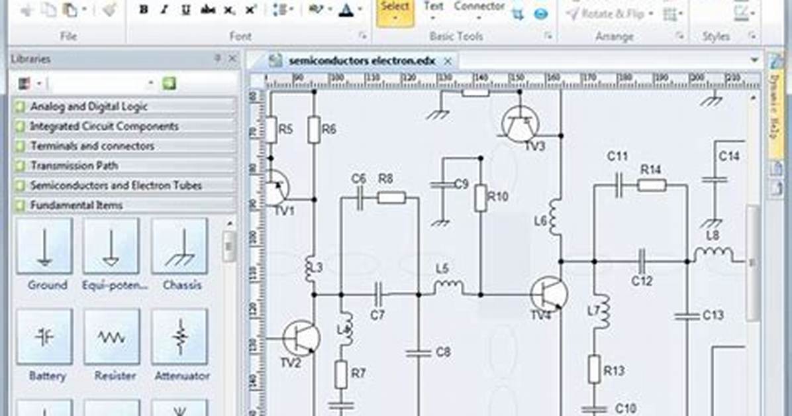Apply the font color A icon

point(346,10)
